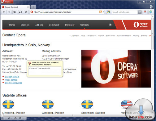Open the Company navigation item

click(x=84, y=25)
